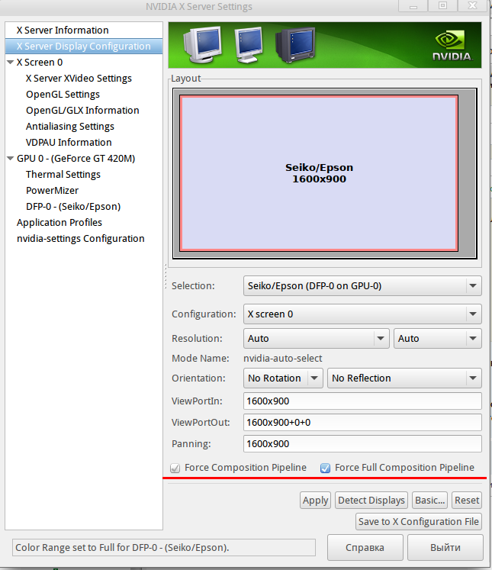Open DFP-0 (Seiko/Epson) display page
492x570 pixels.
coord(73,207)
